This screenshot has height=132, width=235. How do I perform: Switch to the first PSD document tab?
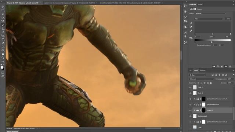23,3
